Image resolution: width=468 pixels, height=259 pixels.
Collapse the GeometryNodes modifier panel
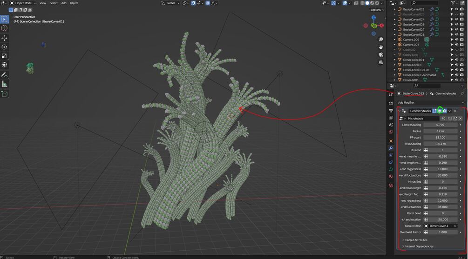point(400,111)
